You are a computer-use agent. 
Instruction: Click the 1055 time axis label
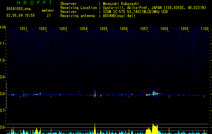click(x=103, y=29)
